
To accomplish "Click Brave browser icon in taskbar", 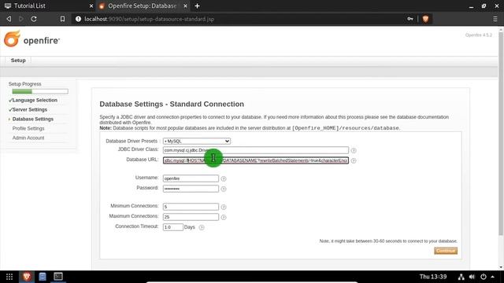I will point(27,276).
